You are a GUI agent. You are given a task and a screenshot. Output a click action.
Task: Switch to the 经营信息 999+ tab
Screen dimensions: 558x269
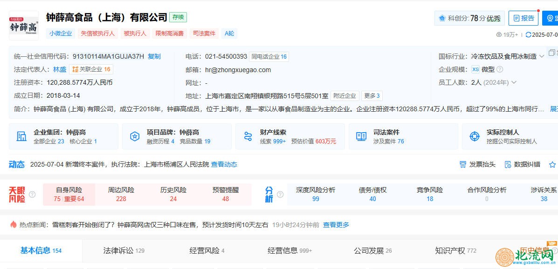click(x=289, y=250)
